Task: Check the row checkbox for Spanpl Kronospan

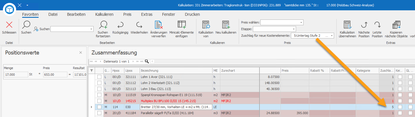Action: click(99, 95)
